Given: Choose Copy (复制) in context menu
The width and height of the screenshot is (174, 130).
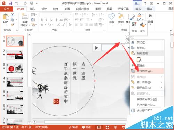Looking at the screenshot, I should click(147, 48).
